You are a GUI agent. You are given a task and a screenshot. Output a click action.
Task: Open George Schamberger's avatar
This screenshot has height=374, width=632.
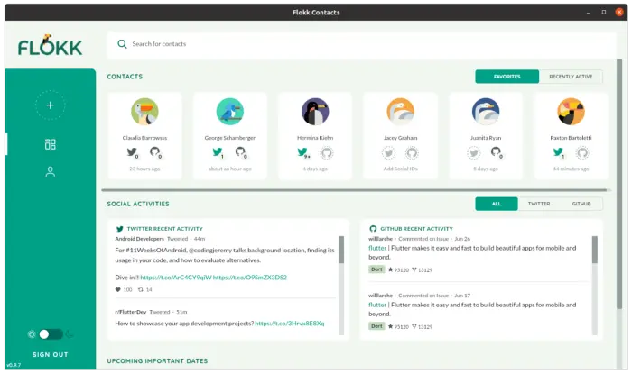point(229,112)
